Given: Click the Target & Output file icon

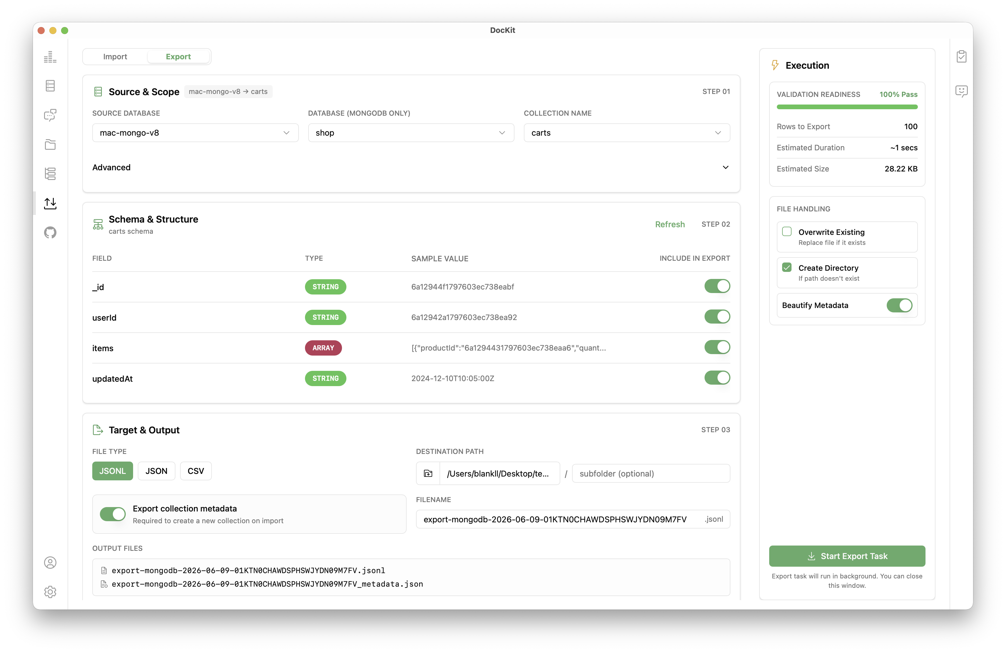Looking at the screenshot, I should (x=98, y=430).
